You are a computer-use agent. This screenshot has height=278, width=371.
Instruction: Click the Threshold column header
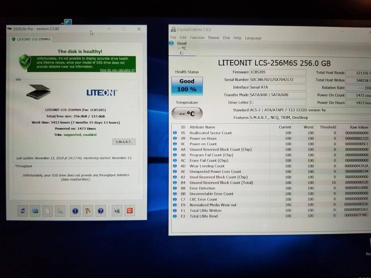click(x=328, y=127)
